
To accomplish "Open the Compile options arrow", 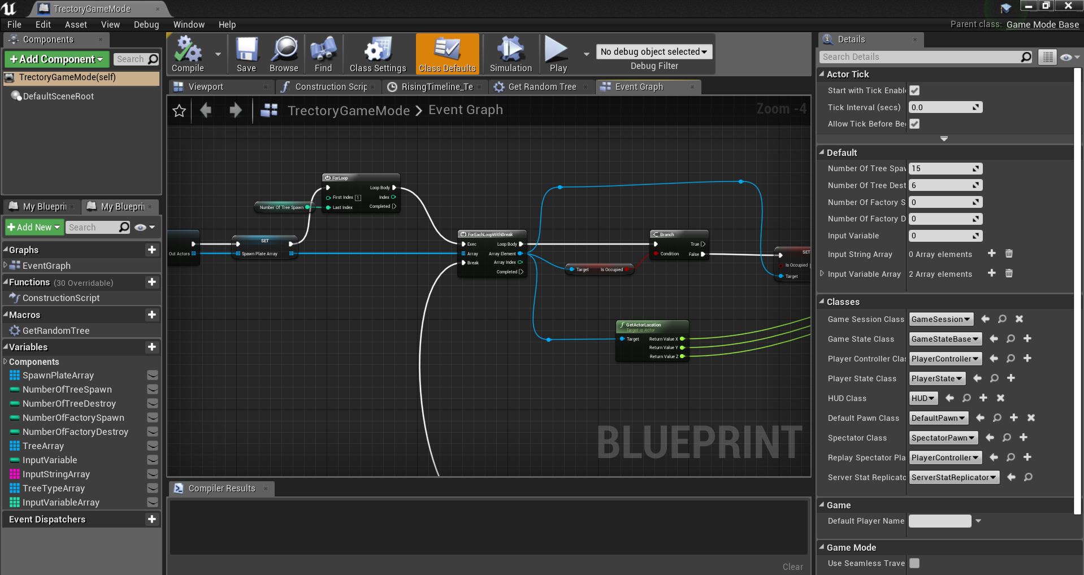I will coord(218,54).
